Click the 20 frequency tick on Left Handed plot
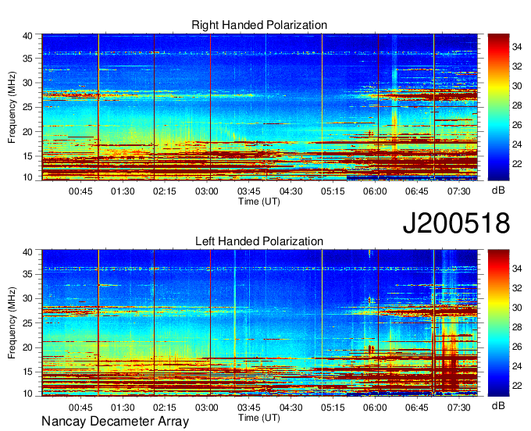 pyautogui.click(x=28, y=347)
